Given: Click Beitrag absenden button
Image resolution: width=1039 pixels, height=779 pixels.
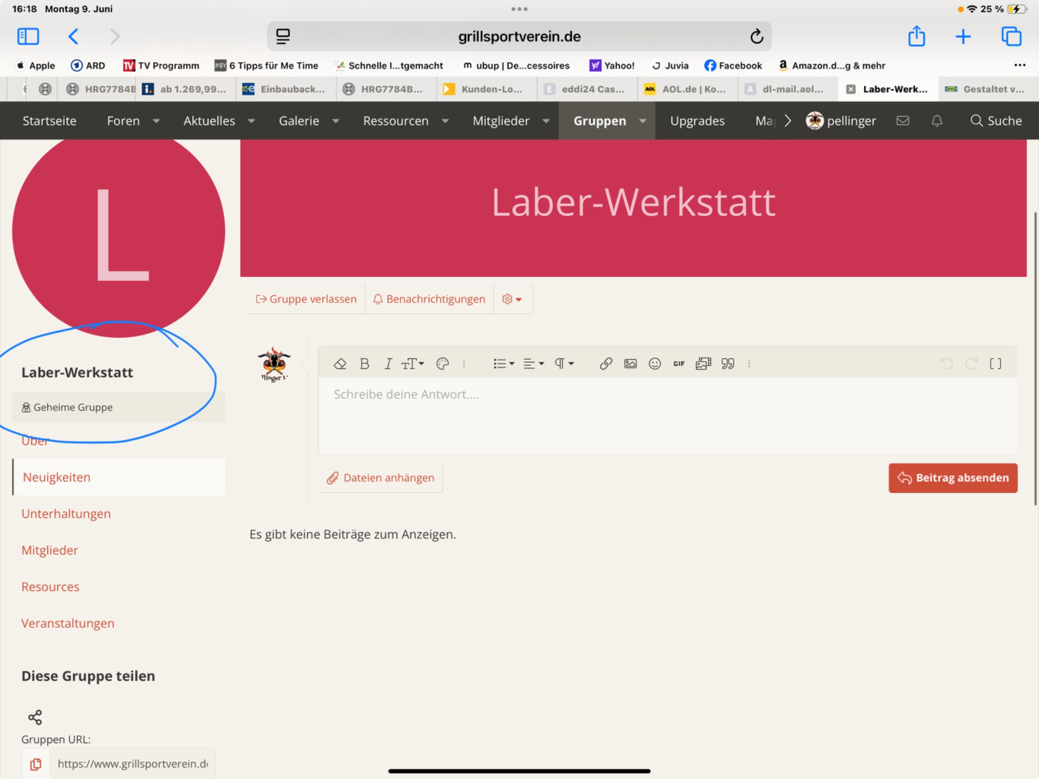Looking at the screenshot, I should pos(953,478).
